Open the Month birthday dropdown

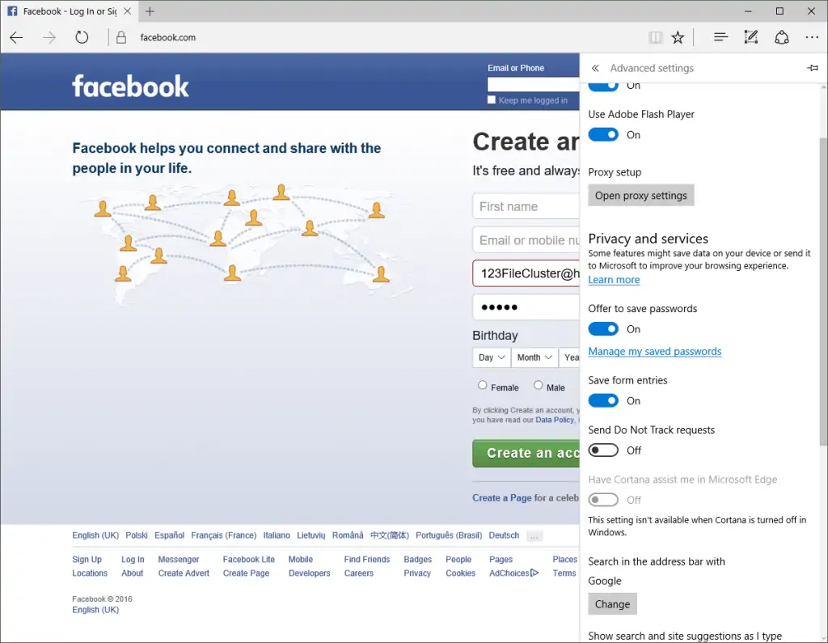click(x=534, y=357)
